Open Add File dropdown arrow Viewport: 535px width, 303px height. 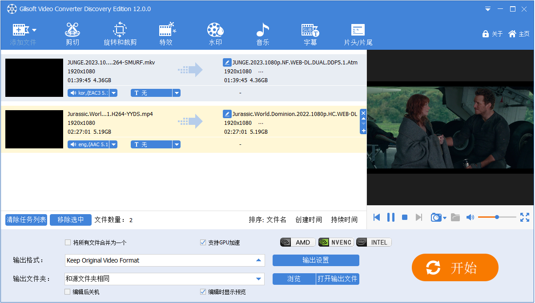tap(34, 30)
